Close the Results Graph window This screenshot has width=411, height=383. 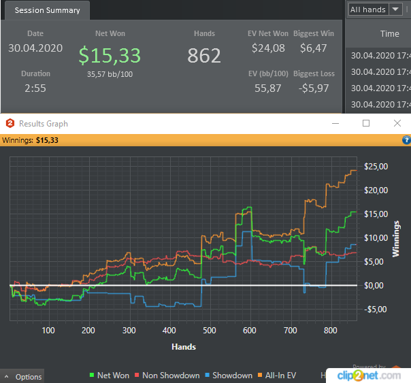(x=397, y=123)
